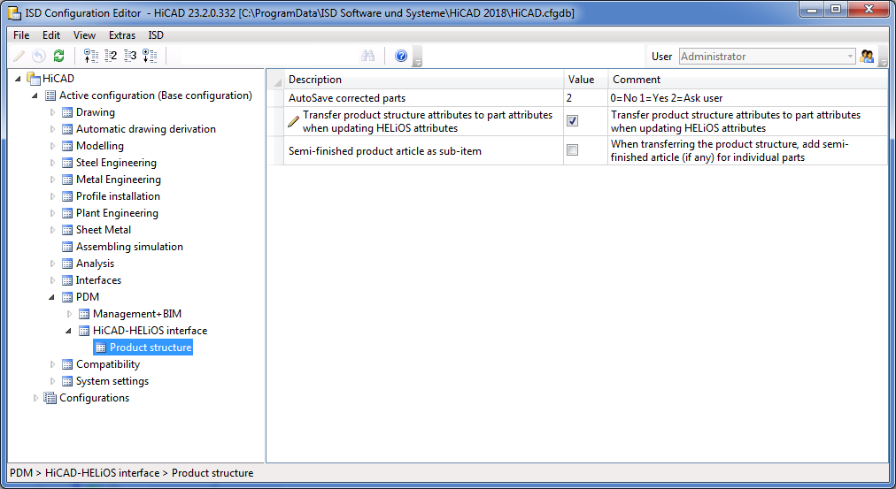Expand the Steel Engineering node
The image size is (896, 489).
coord(52,164)
